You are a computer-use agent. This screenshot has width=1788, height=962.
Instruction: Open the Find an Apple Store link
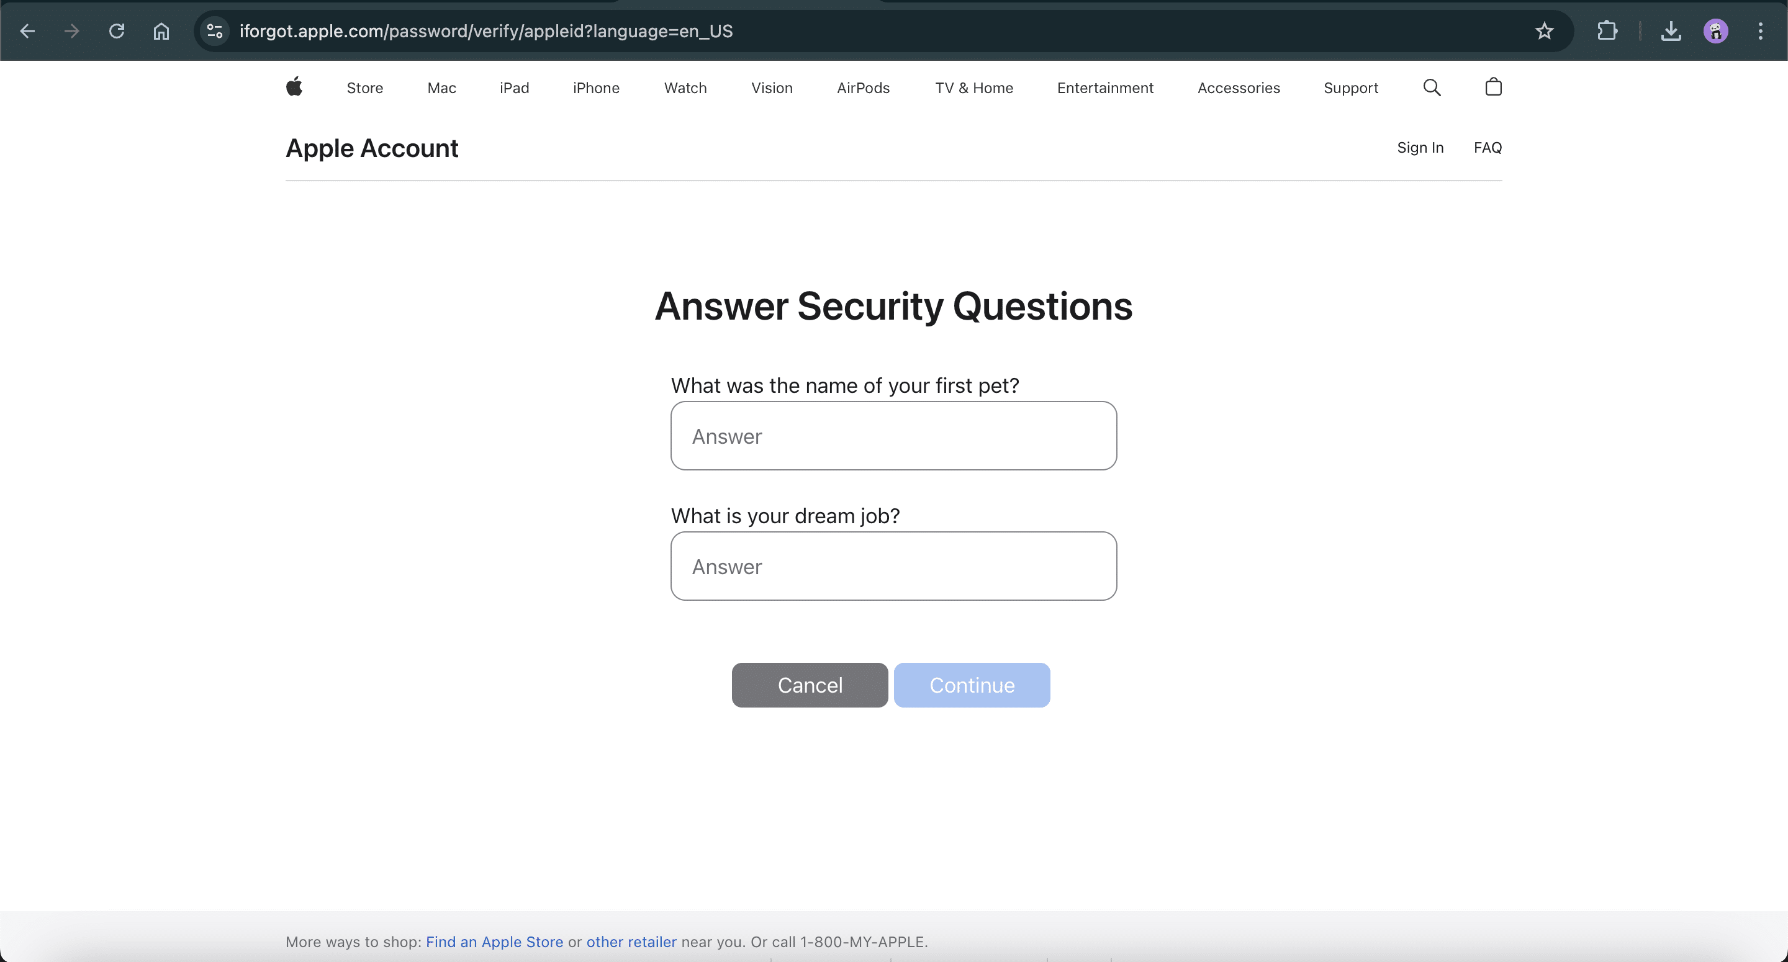coord(494,942)
